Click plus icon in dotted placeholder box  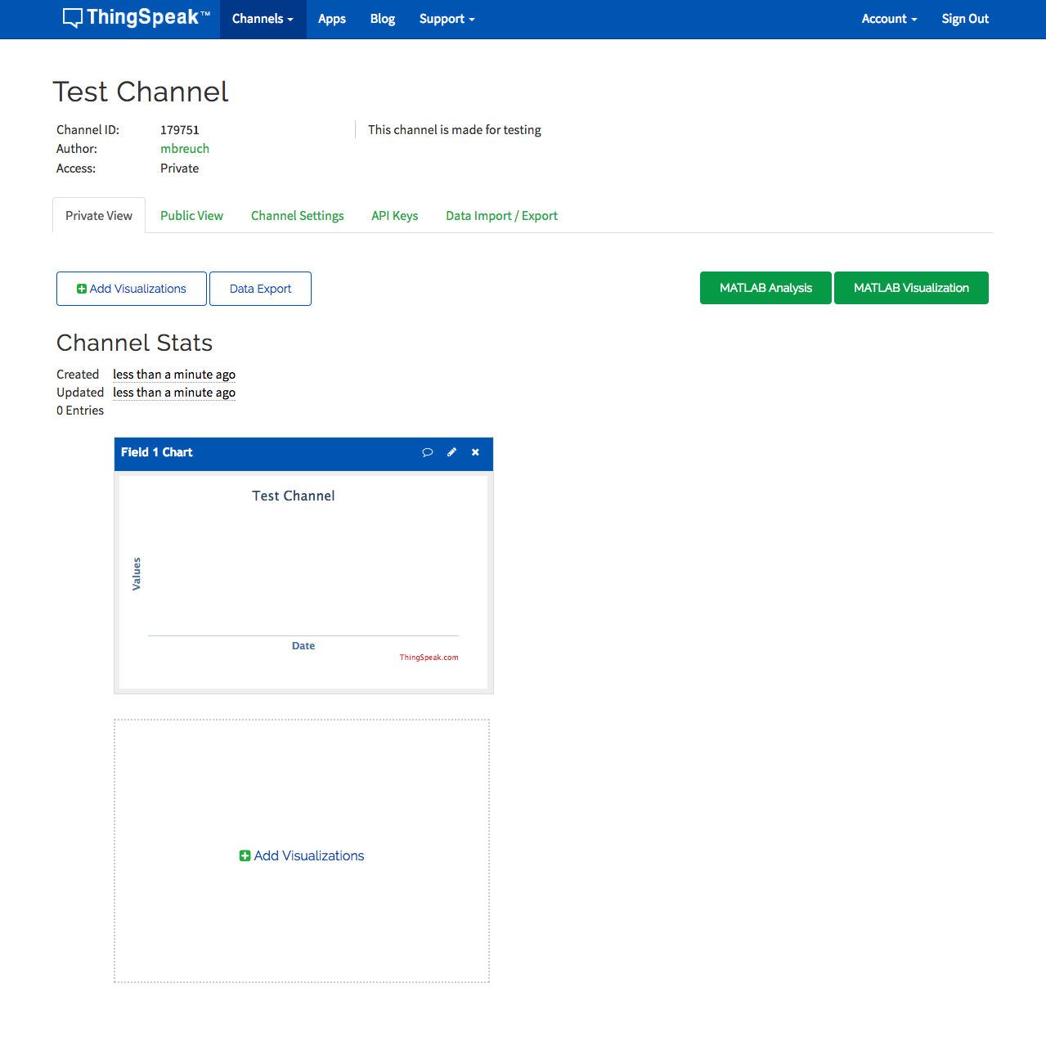pyautogui.click(x=245, y=855)
